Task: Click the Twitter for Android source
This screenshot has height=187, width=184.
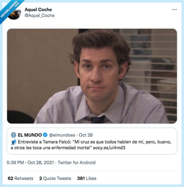Action: point(77,163)
